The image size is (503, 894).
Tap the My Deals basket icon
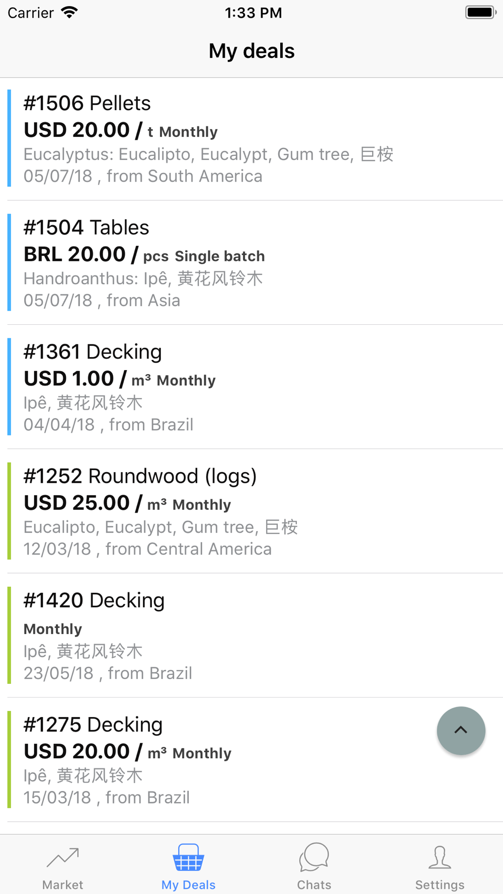[188, 858]
